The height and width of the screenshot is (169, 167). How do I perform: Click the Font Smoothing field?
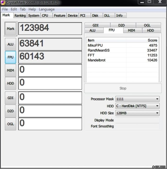point(137,126)
